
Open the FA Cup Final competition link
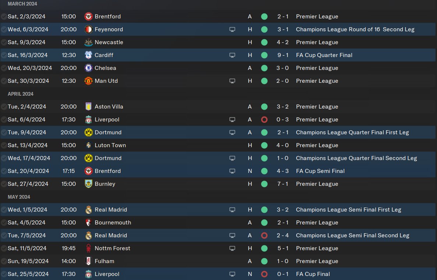313,274
